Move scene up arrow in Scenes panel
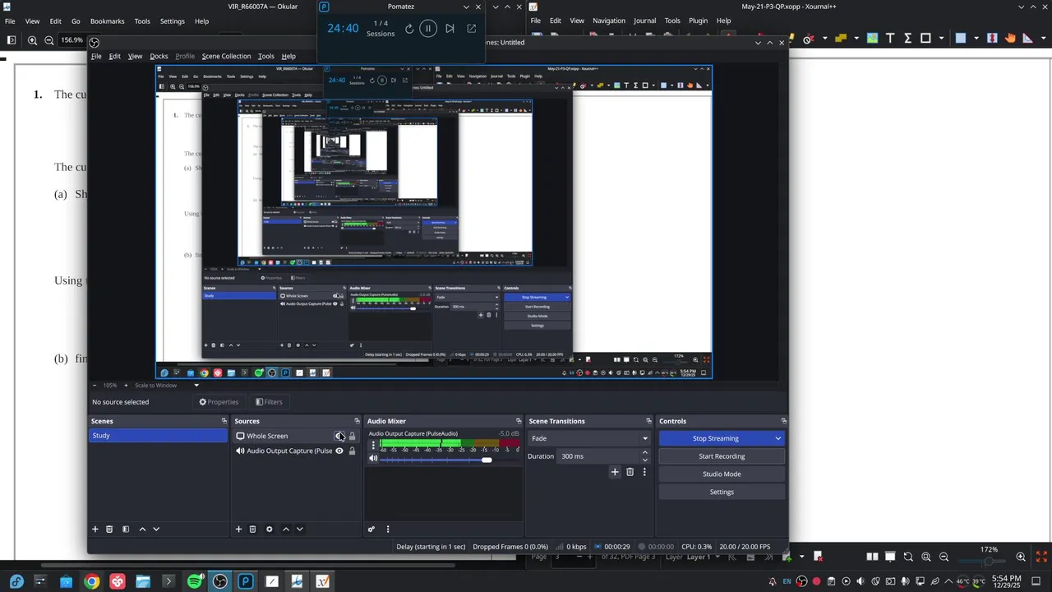 click(142, 530)
